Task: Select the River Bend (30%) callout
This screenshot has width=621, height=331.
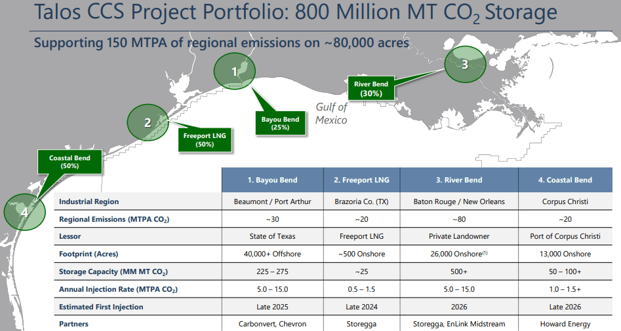Action: pyautogui.click(x=371, y=88)
